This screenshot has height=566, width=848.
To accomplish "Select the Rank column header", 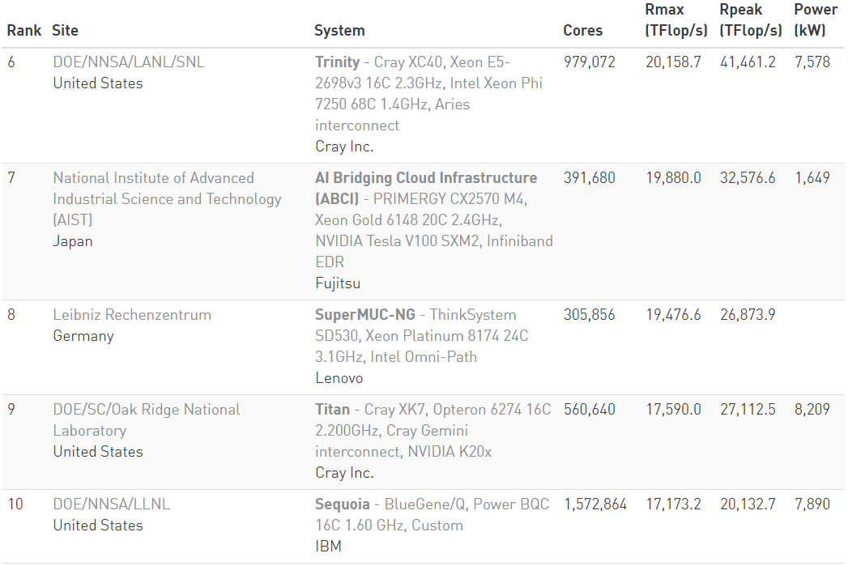I will (23, 31).
